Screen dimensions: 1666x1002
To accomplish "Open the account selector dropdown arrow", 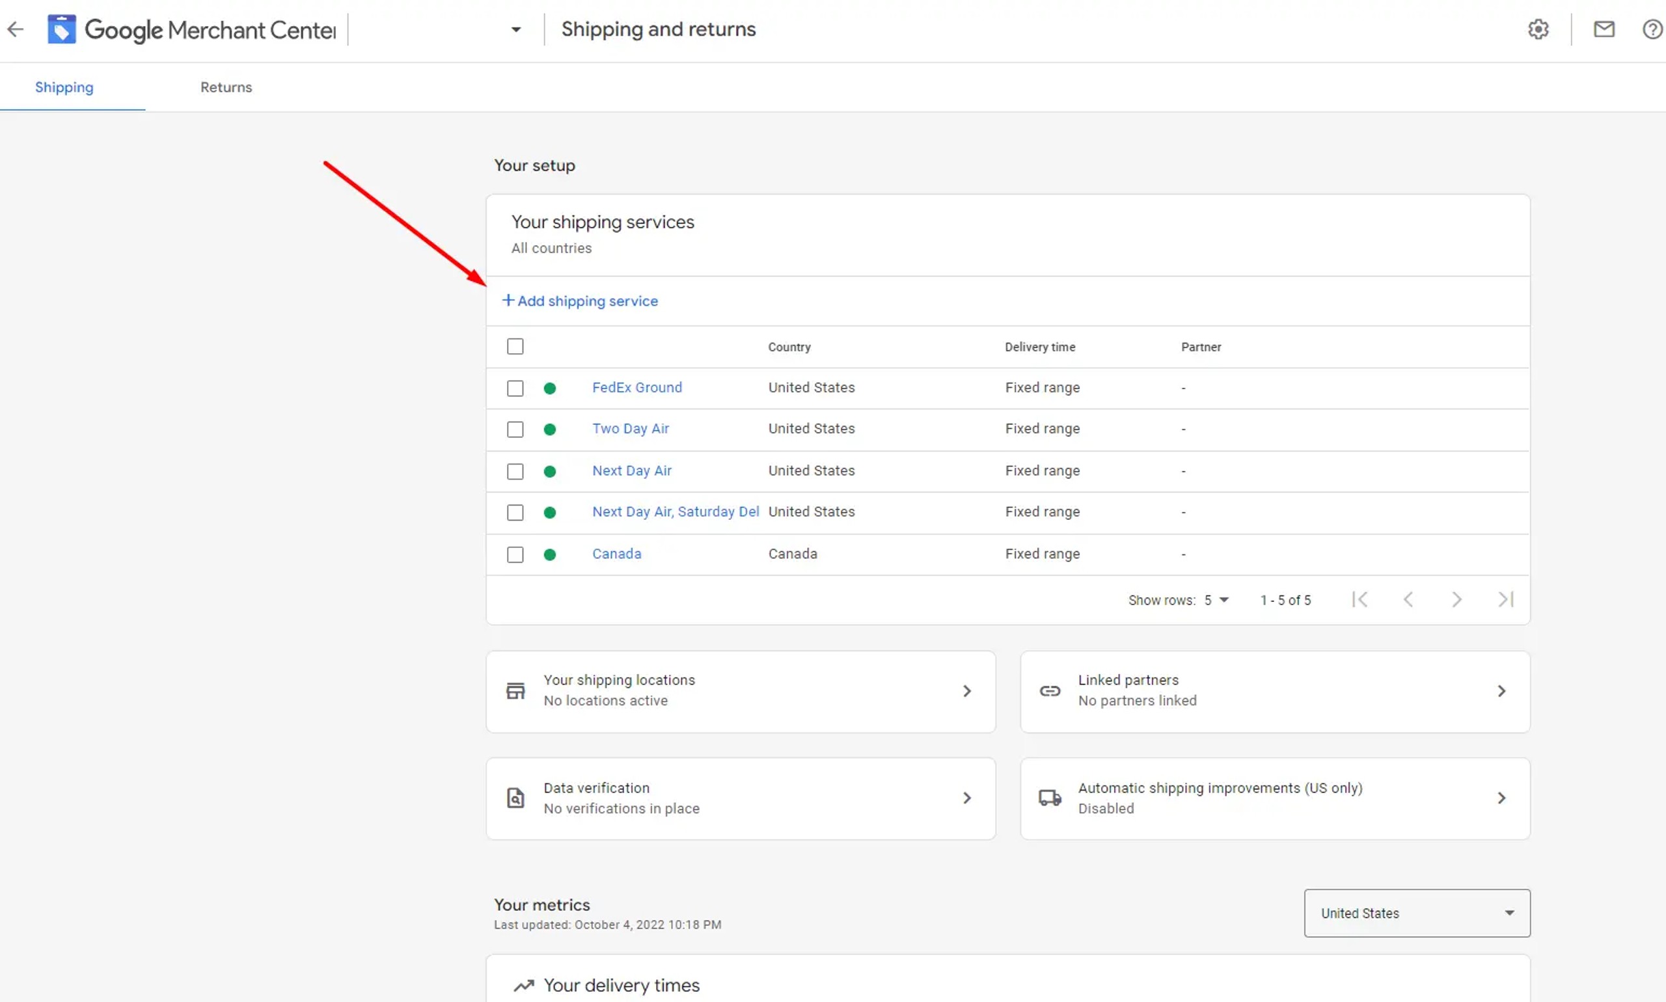I will tap(516, 30).
